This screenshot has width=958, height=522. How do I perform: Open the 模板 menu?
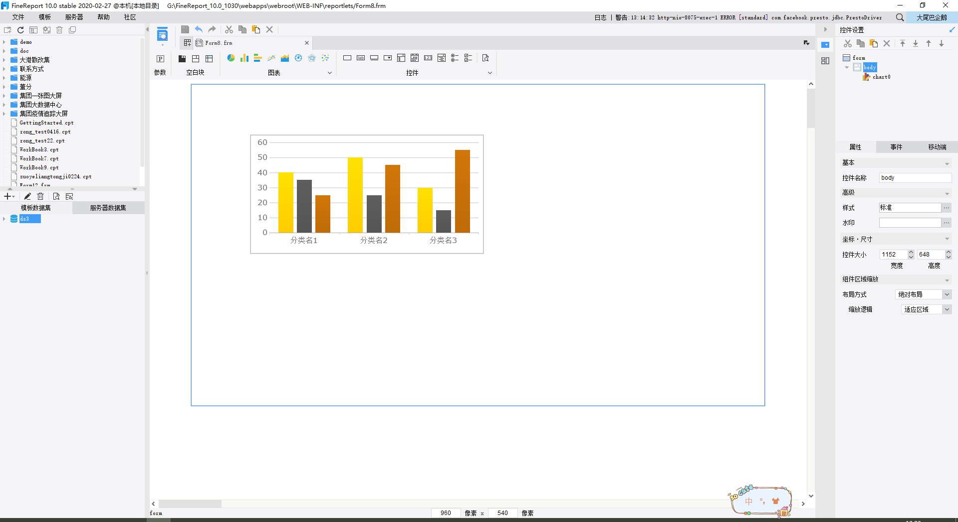pos(45,17)
